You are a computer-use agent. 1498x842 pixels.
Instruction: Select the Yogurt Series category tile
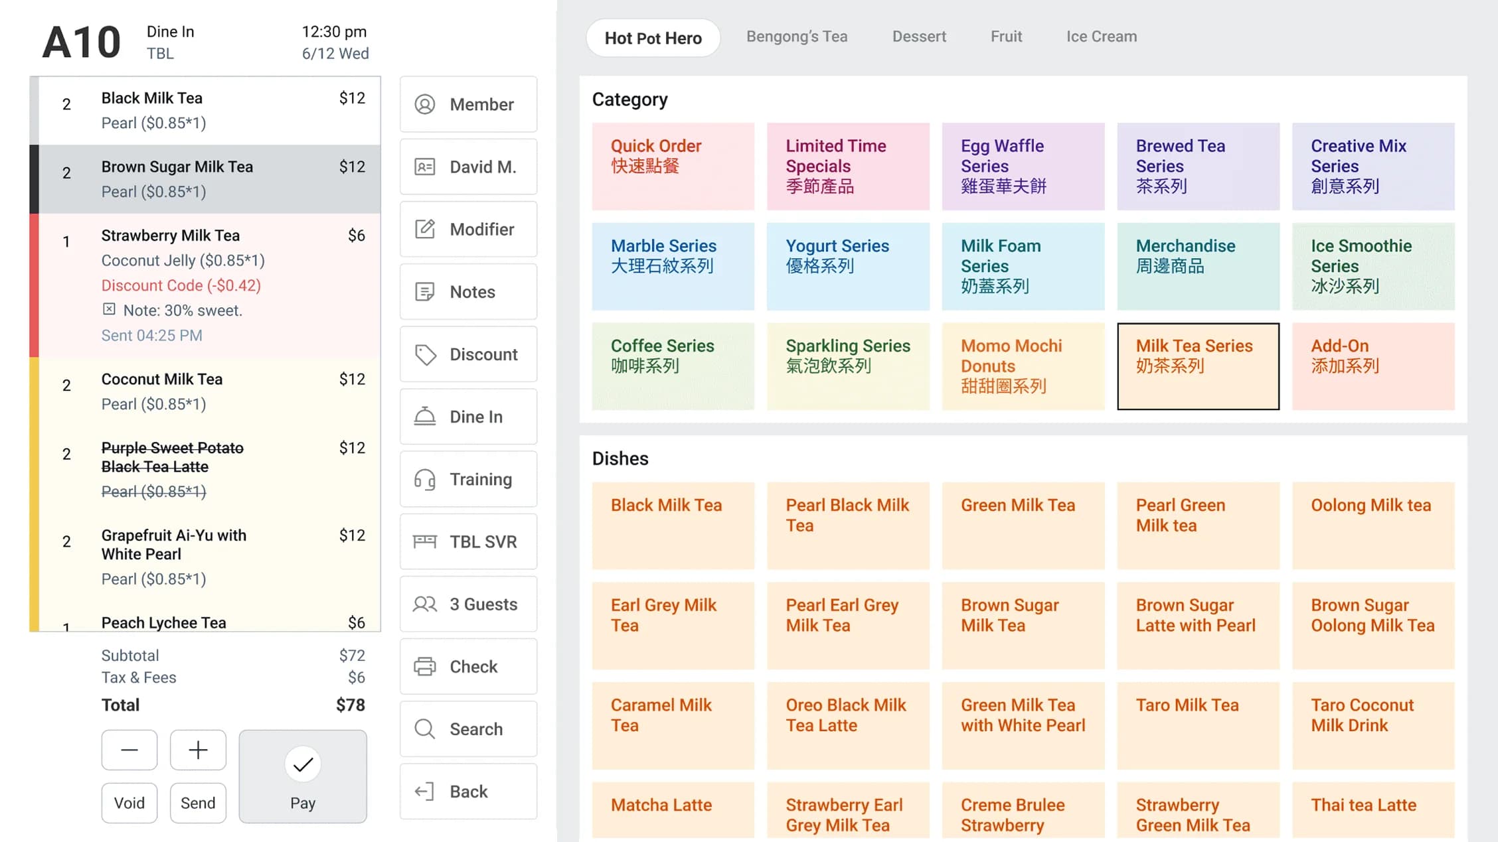tap(848, 266)
